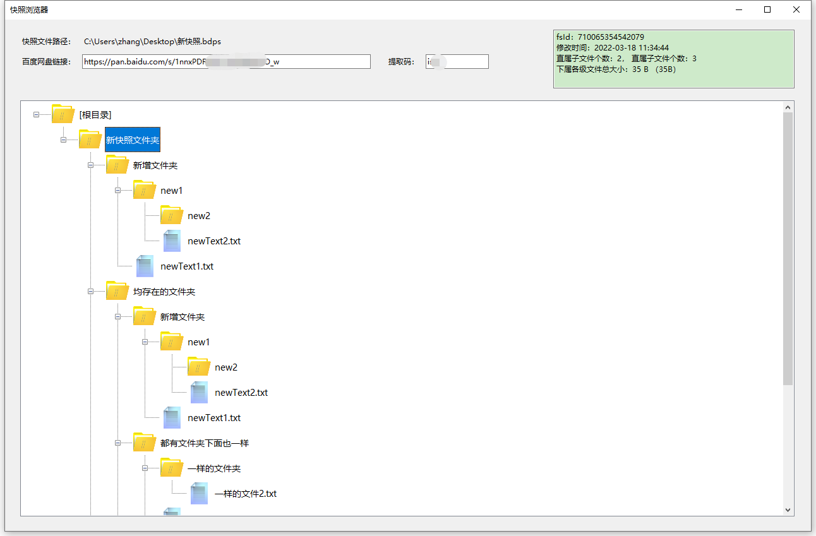816x536 pixels.
Task: Click newText1.txt file icon within 均存在的文件夹 branch
Action: click(172, 417)
